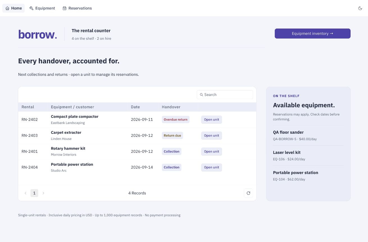Click the borrow. logo
Screen dimensions: 368x242
pos(38,34)
